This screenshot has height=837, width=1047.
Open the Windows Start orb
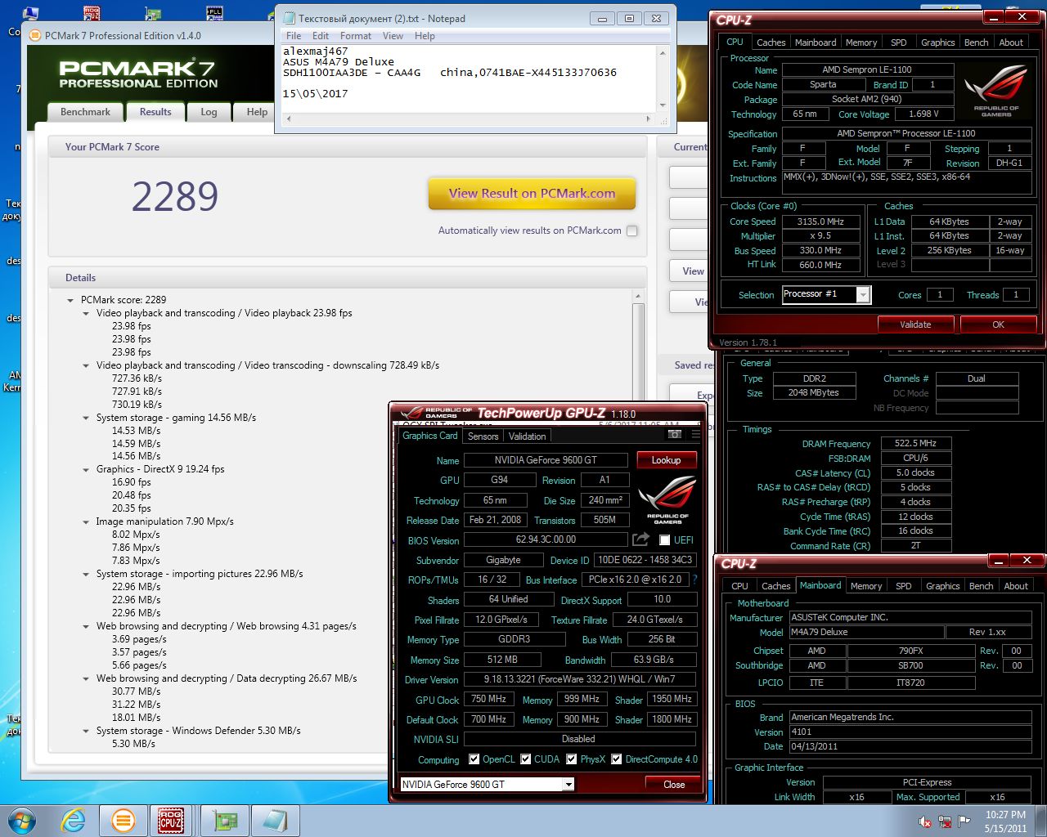(22, 820)
